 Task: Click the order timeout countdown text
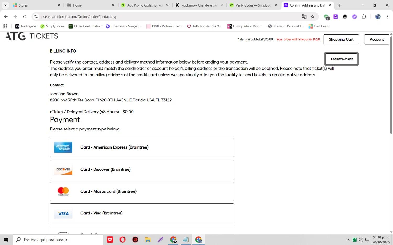(x=298, y=39)
